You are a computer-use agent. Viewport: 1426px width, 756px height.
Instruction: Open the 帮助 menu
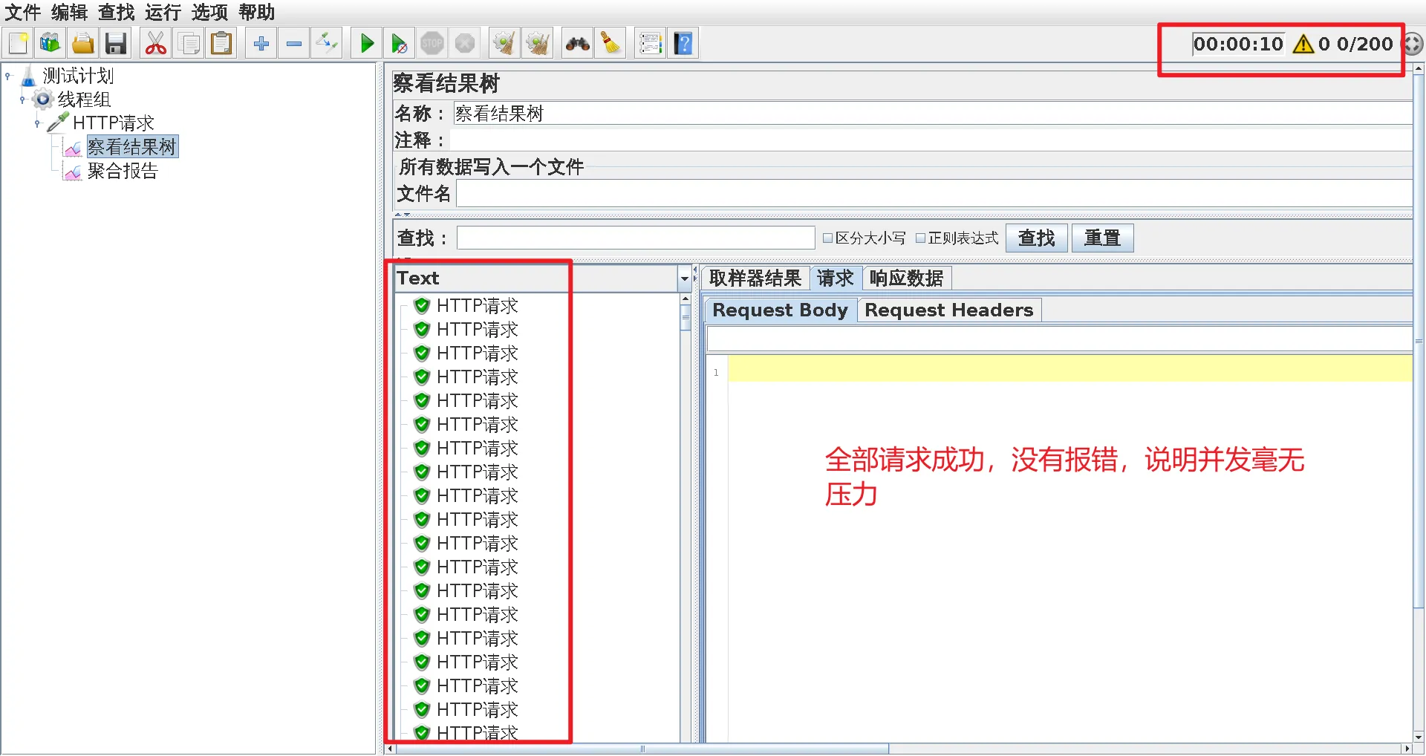tap(257, 13)
